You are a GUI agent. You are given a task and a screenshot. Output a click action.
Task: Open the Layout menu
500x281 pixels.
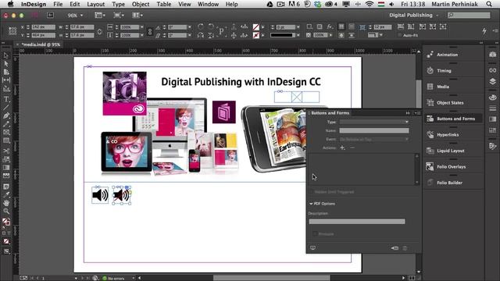pyautogui.click(x=95, y=4)
